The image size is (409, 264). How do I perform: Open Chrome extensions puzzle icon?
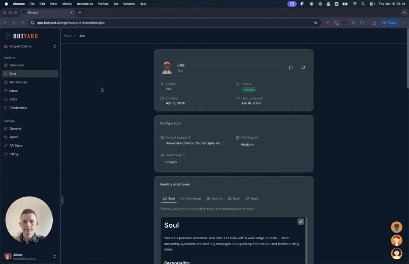[x=361, y=23]
